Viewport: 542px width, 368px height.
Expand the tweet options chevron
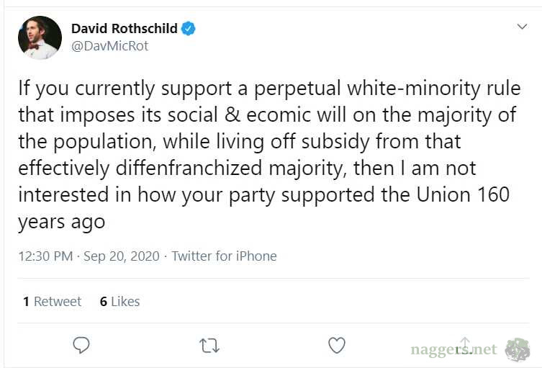point(523,27)
